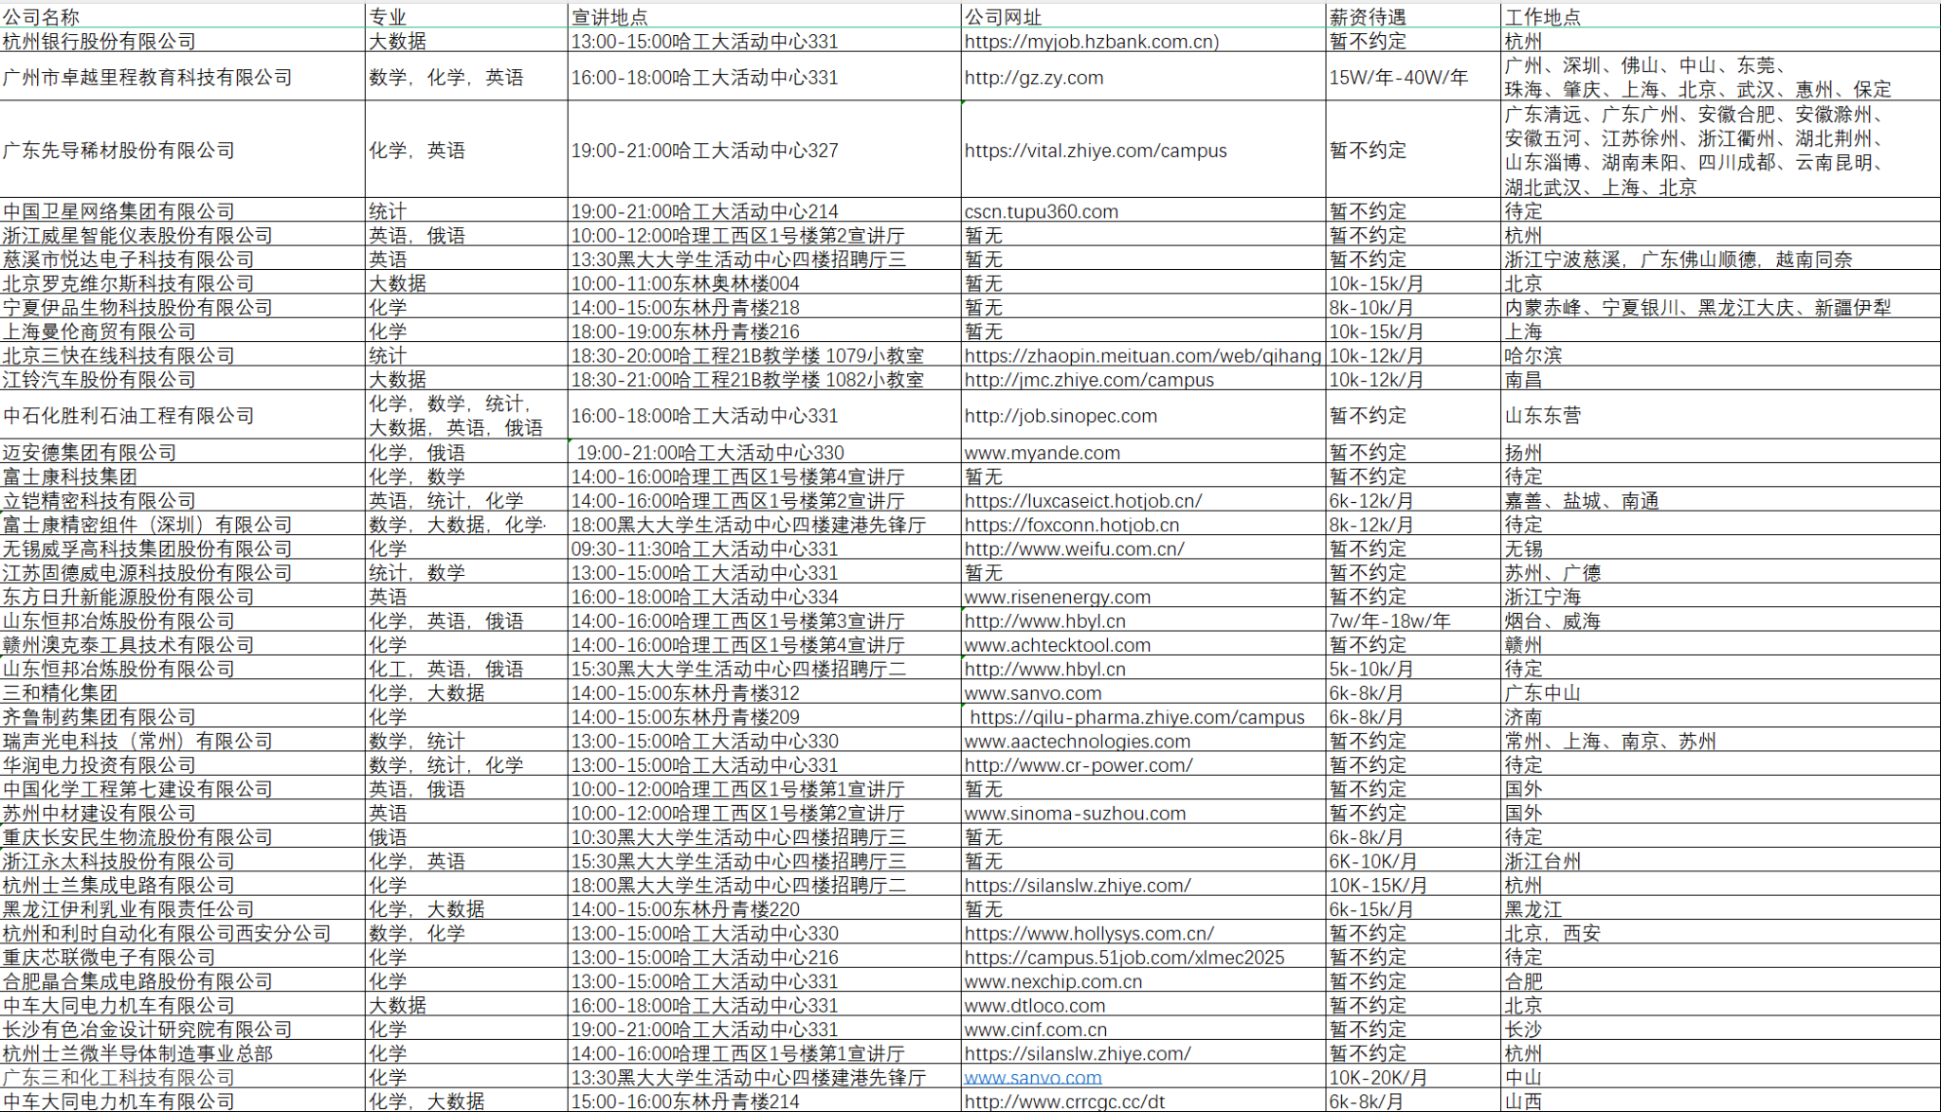The image size is (1941, 1112).
Task: Select the 宣讲地点 header cell
Action: (x=610, y=17)
